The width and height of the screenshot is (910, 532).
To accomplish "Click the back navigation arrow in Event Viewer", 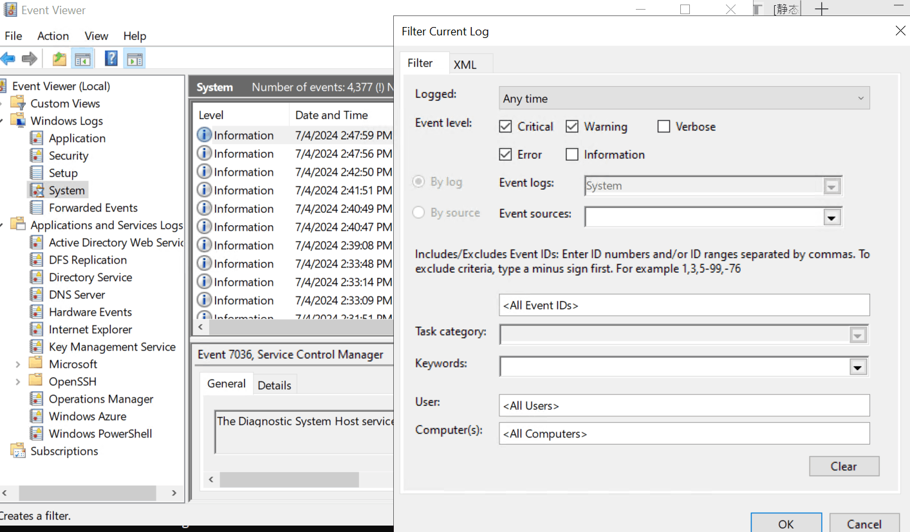I will pyautogui.click(x=9, y=59).
